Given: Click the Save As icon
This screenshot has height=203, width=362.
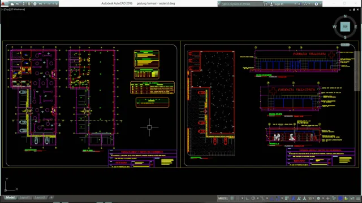Looking at the screenshot, I should pos(29,4).
